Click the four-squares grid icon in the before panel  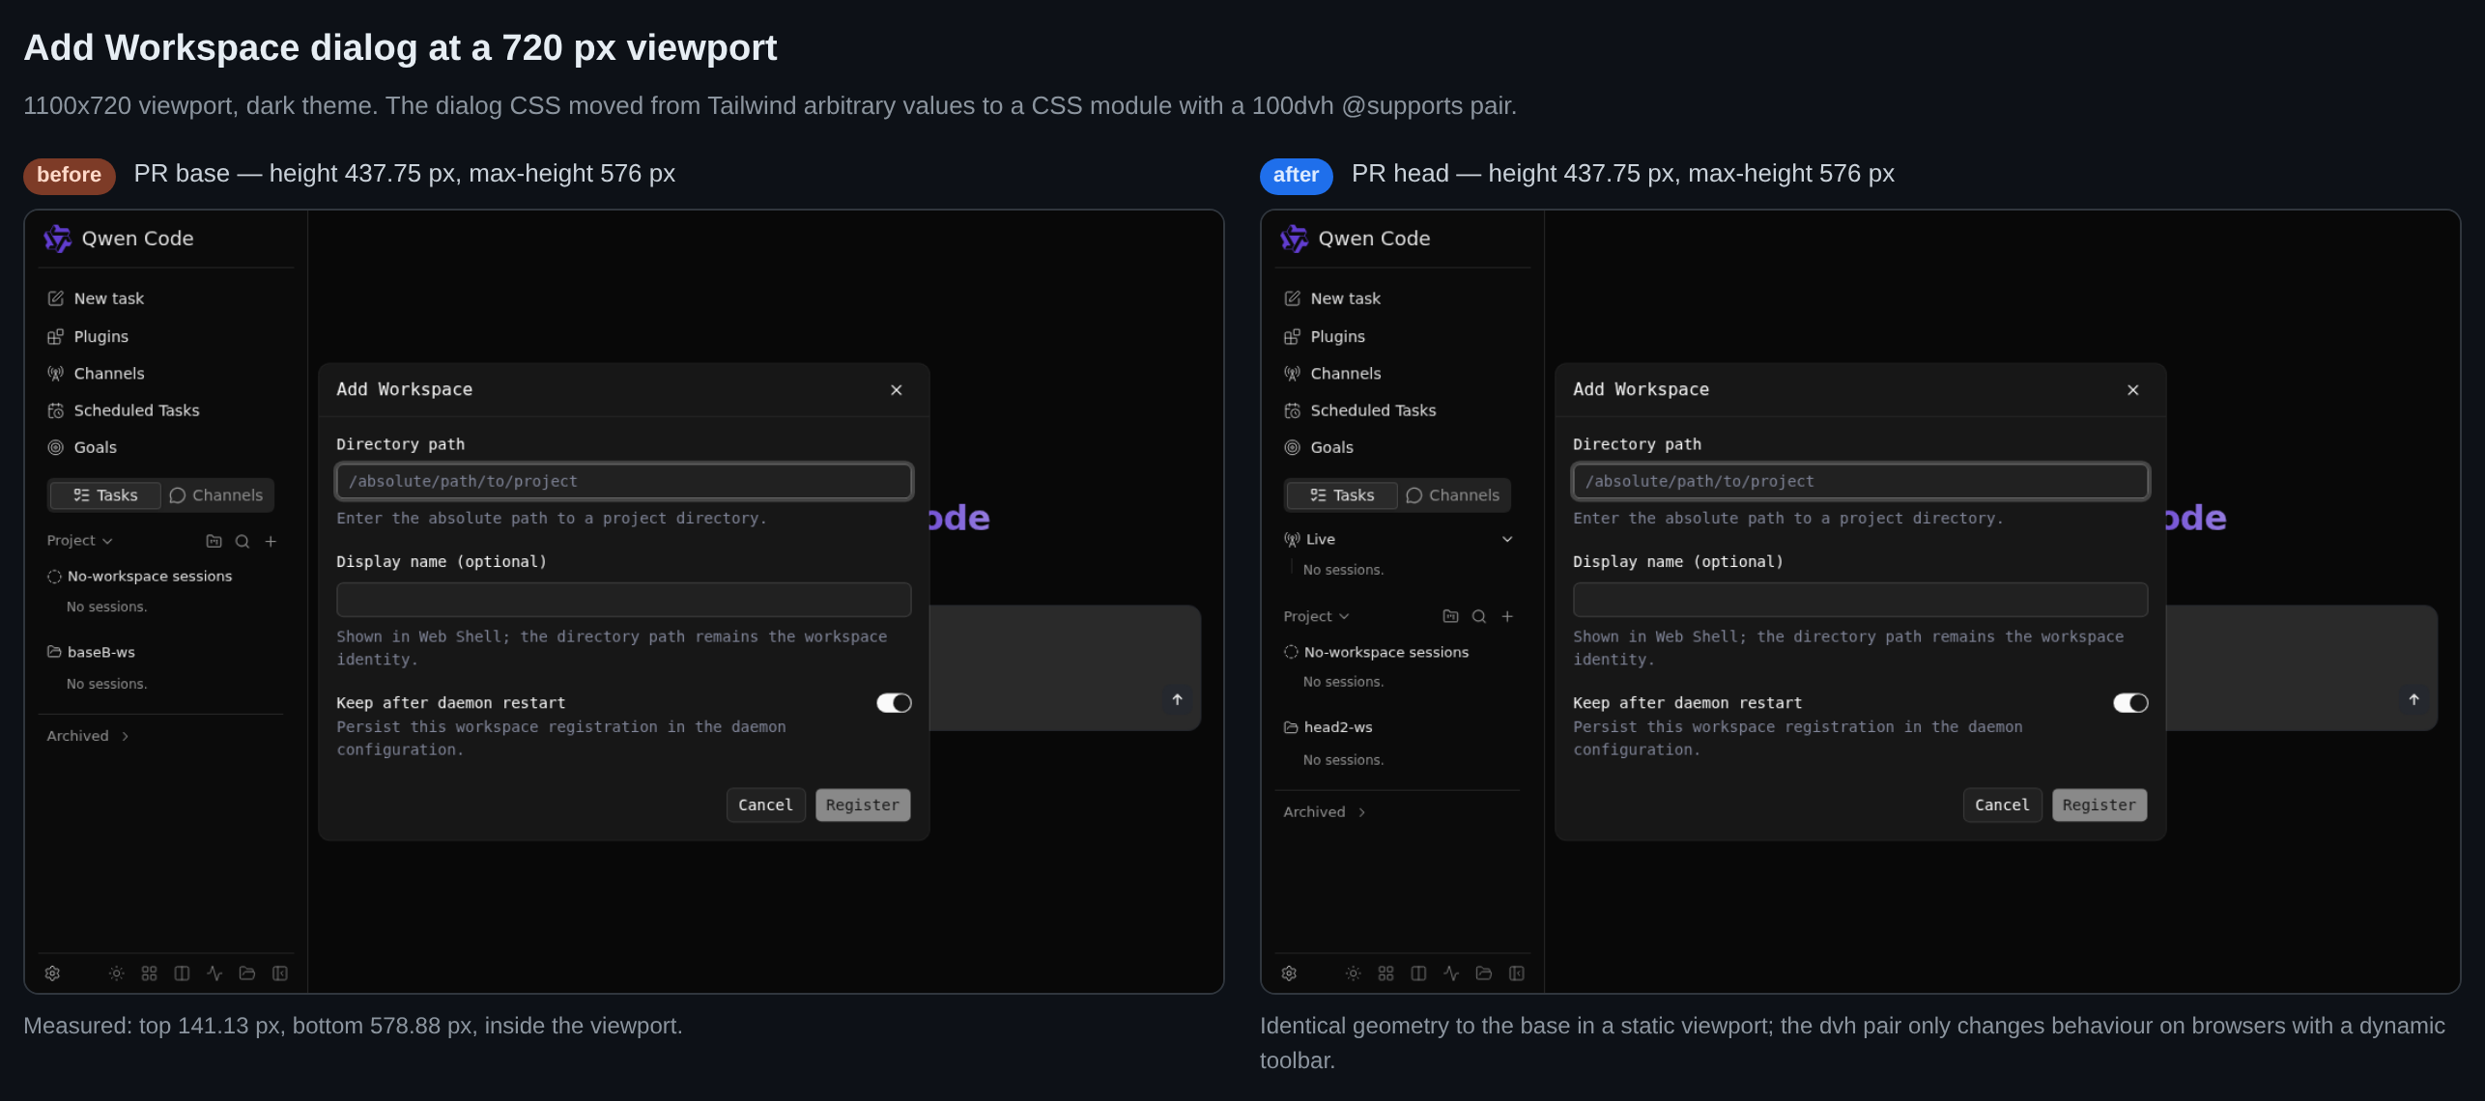[149, 974]
